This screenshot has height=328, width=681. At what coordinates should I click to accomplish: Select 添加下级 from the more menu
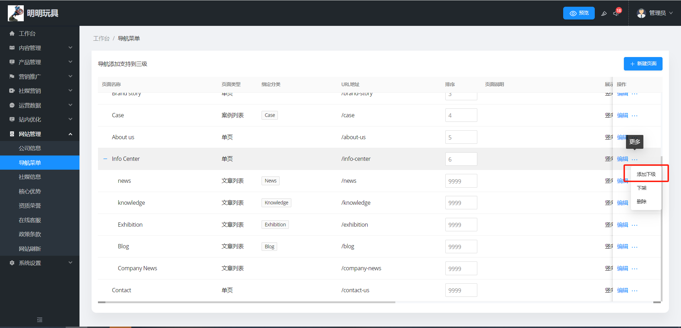pos(646,174)
